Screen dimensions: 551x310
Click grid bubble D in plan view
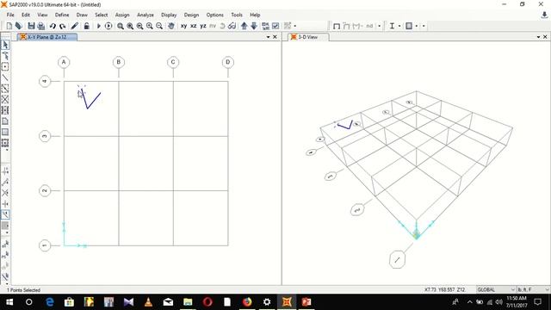[227, 62]
